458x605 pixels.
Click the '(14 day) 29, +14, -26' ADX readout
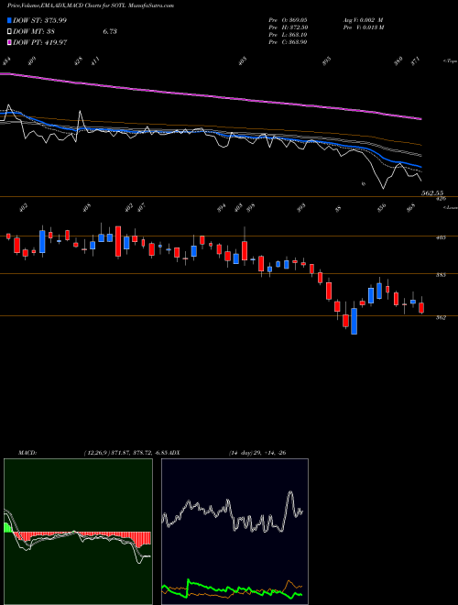pos(257,453)
